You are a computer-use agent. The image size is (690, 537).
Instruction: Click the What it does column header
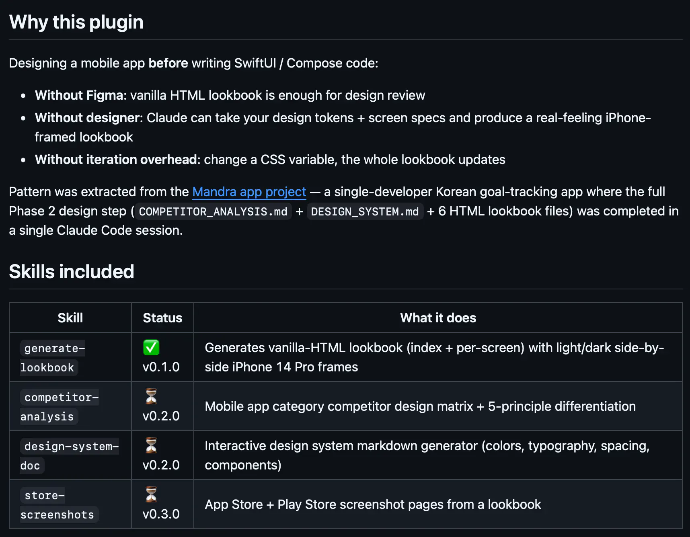[x=438, y=318]
